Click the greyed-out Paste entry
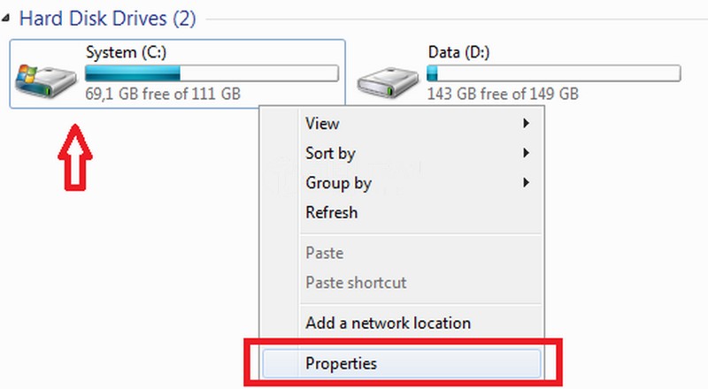 [324, 253]
